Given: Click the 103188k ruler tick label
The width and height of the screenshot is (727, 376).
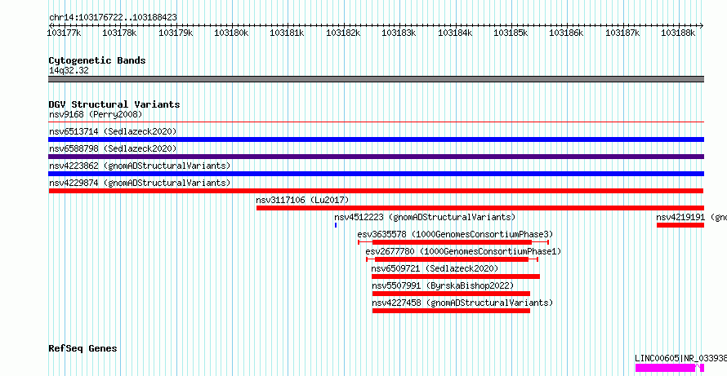Looking at the screenshot, I should point(679,33).
